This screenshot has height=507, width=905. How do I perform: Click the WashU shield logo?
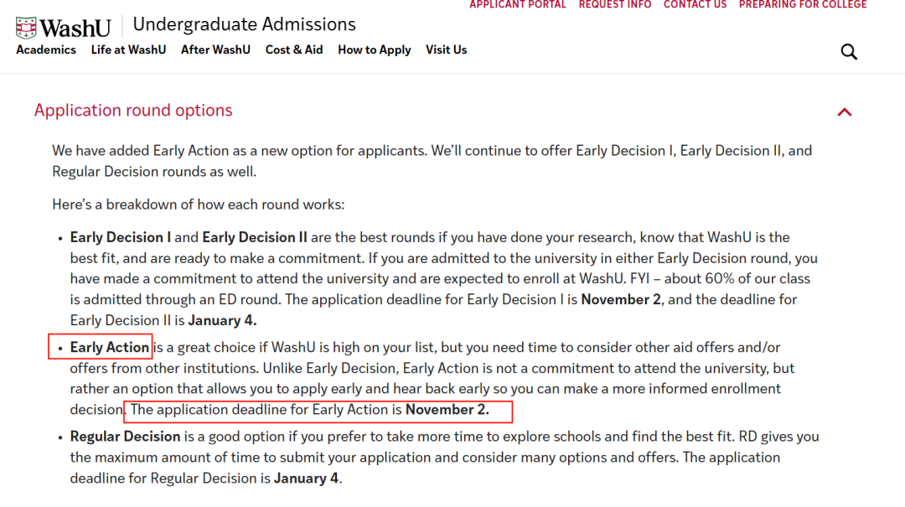[x=26, y=27]
